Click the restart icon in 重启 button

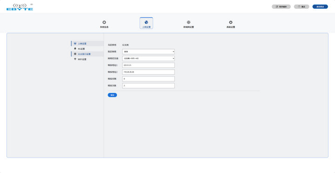tap(299, 6)
